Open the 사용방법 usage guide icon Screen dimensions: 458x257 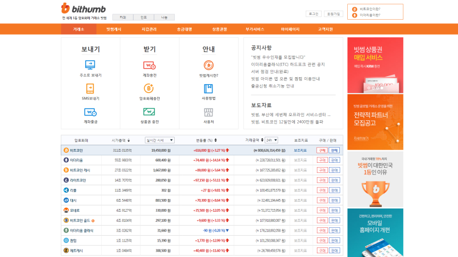pyautogui.click(x=208, y=88)
